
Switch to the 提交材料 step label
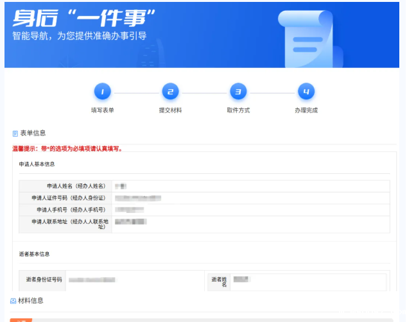coord(170,110)
